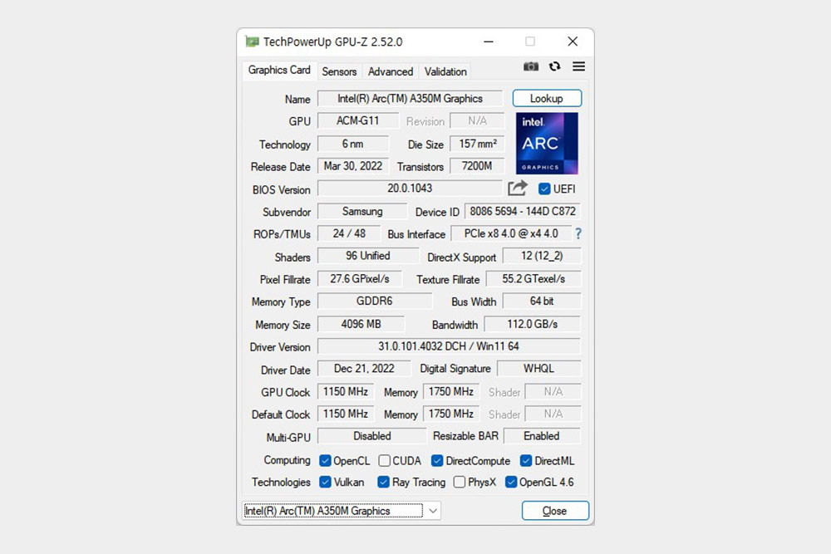This screenshot has height=554, width=831.
Task: Click the Default Clock row Memory 1750 MHz
Action: (451, 414)
